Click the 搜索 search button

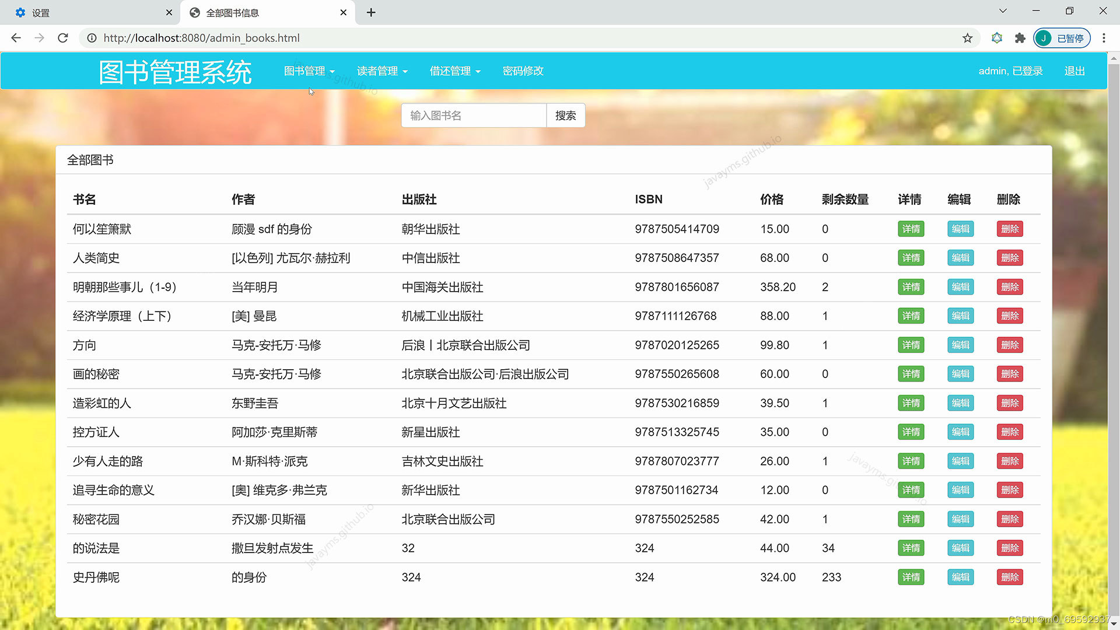pyautogui.click(x=565, y=115)
